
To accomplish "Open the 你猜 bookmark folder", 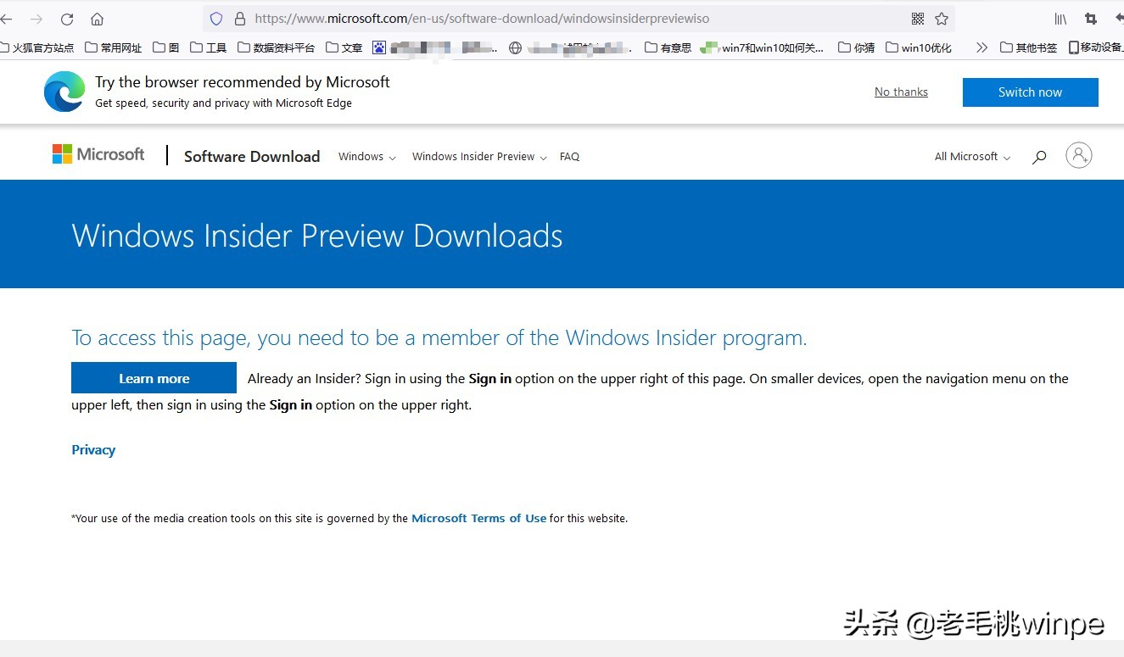I will [857, 47].
